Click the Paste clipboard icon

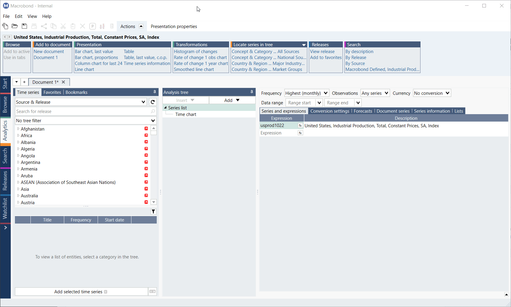(x=73, y=26)
